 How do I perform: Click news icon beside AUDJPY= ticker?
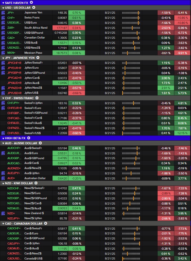(x=3, y=173)
